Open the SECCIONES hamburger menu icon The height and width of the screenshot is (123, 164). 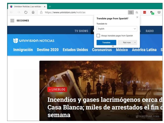click(x=12, y=21)
